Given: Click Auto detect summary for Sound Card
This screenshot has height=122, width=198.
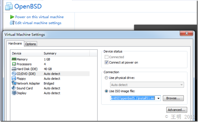Looking at the screenshot, I should 52,88.
